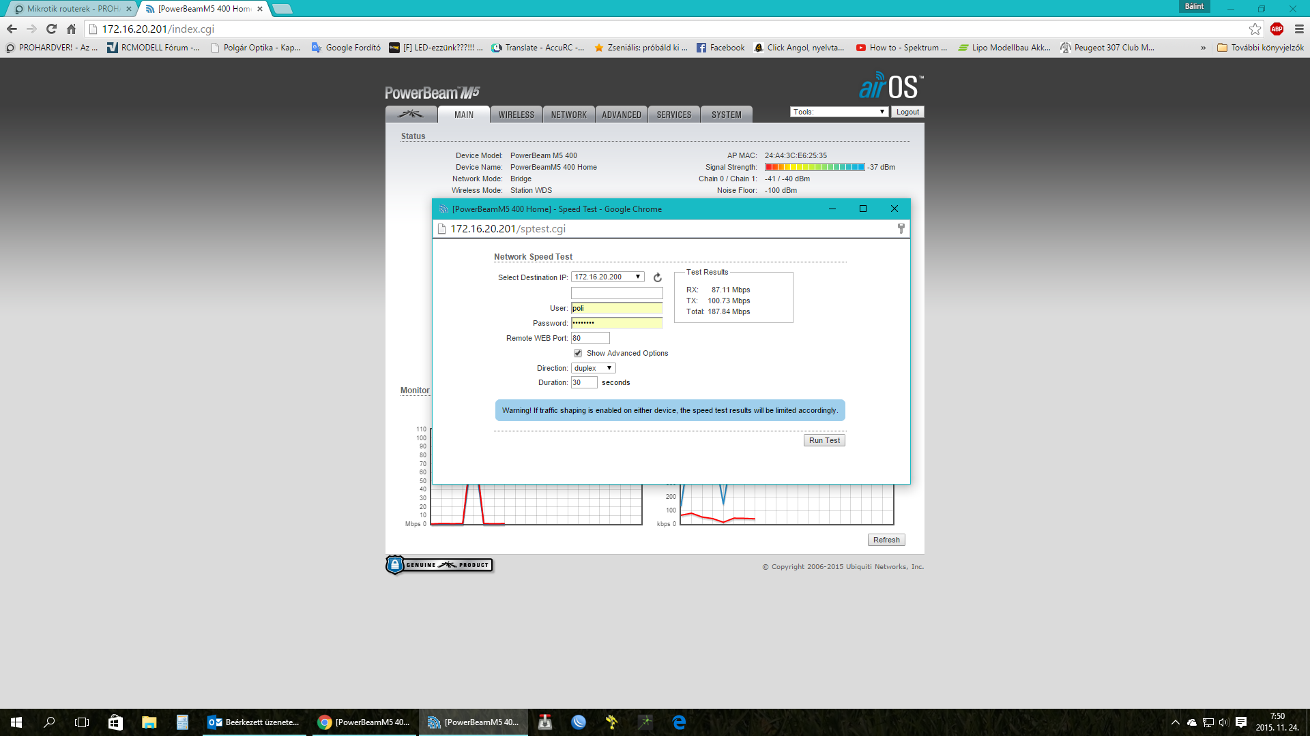Open the volume control in system tray
The image size is (1310, 736).
1223,722
